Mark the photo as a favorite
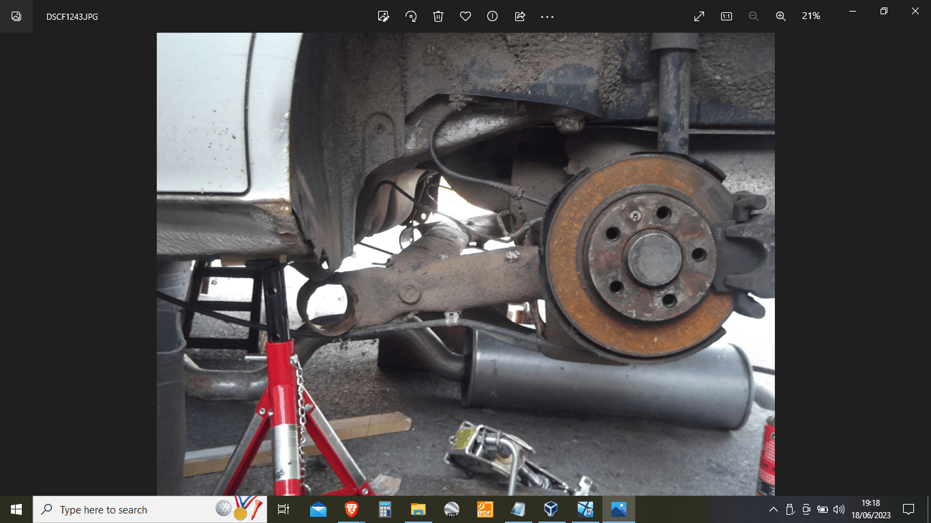 (x=465, y=16)
